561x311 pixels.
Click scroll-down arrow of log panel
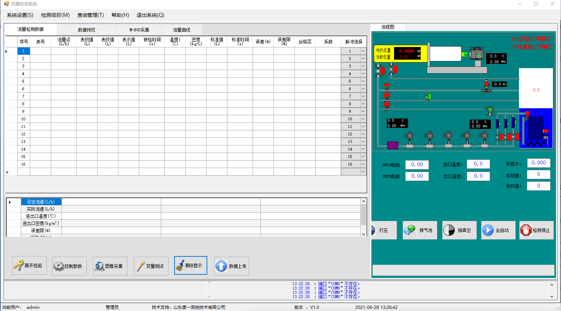(x=552, y=297)
